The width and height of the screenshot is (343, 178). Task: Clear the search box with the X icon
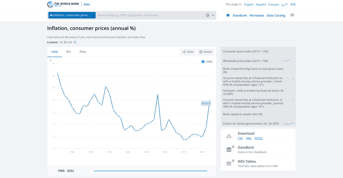208,15
